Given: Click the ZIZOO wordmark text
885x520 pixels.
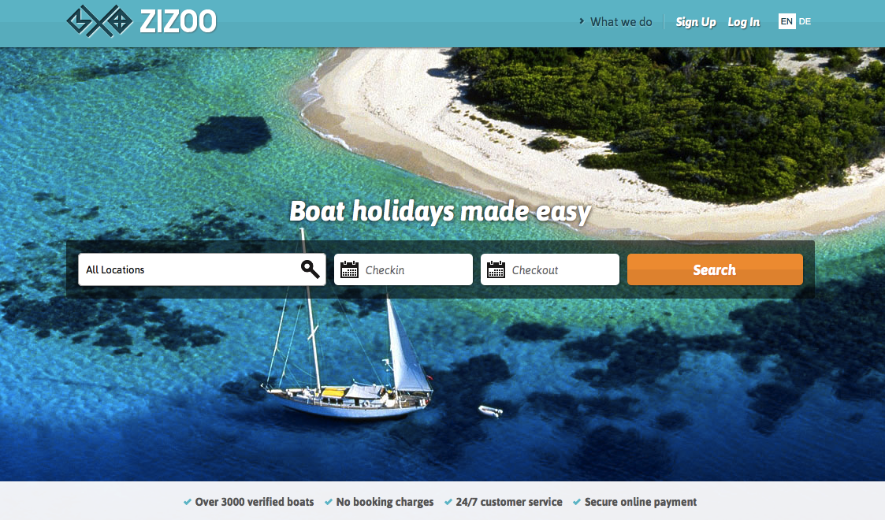Looking at the screenshot, I should pyautogui.click(x=178, y=22).
